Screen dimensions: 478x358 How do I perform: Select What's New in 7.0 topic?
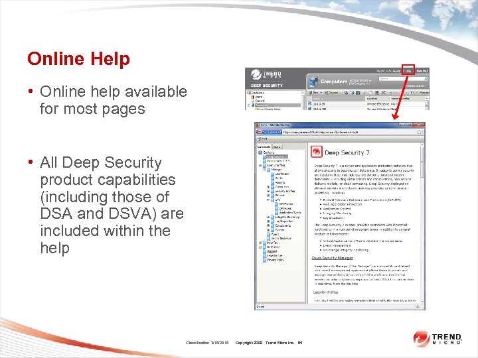[278, 160]
